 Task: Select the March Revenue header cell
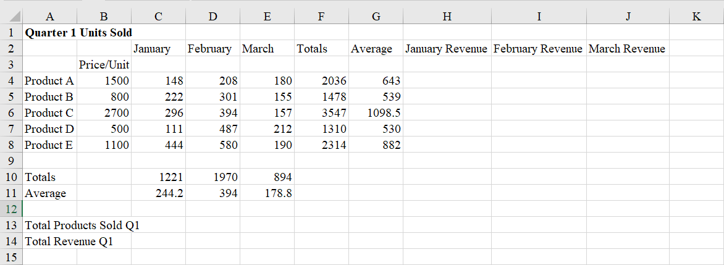[627, 48]
